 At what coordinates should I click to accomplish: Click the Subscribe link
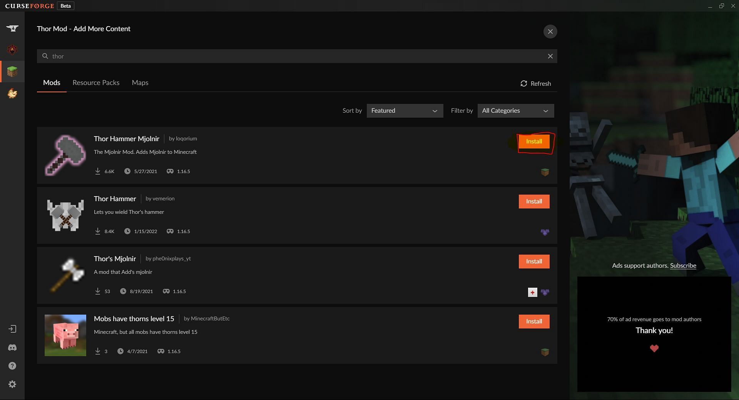coord(683,266)
